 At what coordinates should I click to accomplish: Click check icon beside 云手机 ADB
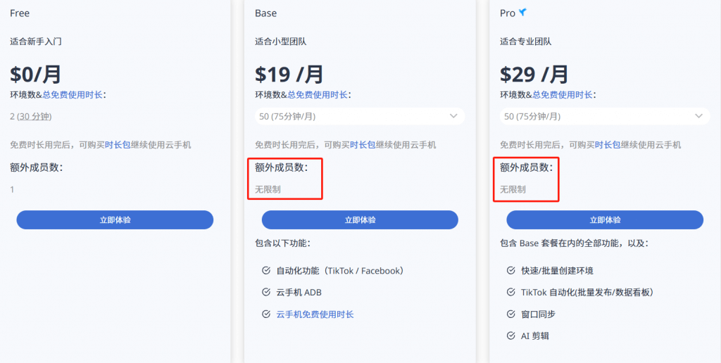point(266,292)
